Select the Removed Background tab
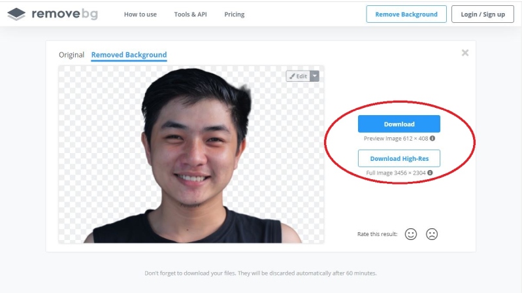This screenshot has height=293, width=522. pyautogui.click(x=129, y=55)
